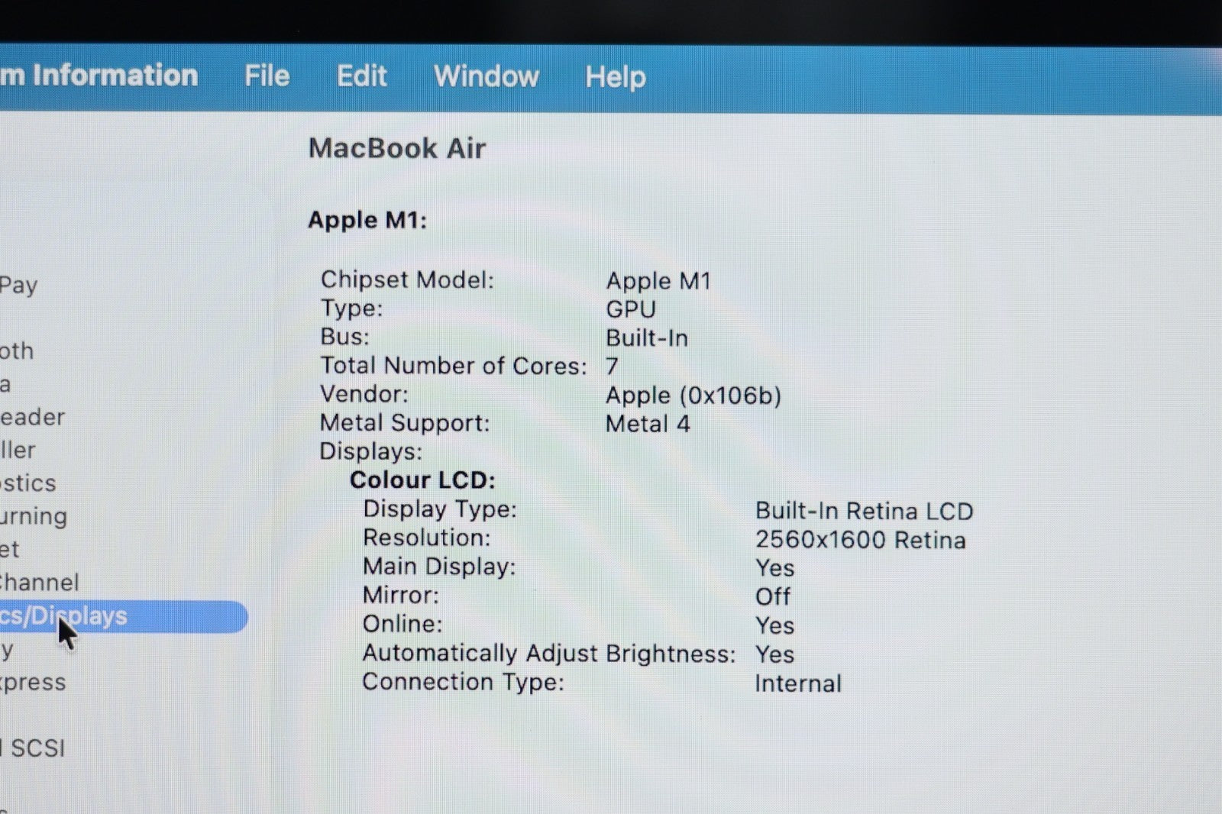1222x814 pixels.
Task: Click the 2560x1600 Retina resolution value
Action: point(860,540)
